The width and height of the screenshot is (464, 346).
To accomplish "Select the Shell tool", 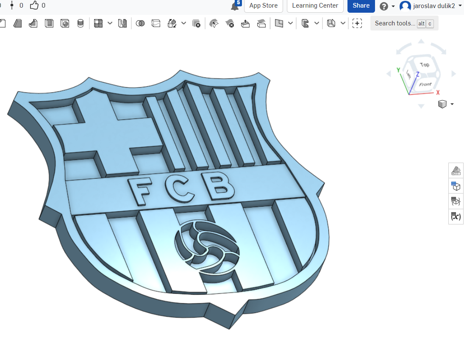I will point(49,23).
